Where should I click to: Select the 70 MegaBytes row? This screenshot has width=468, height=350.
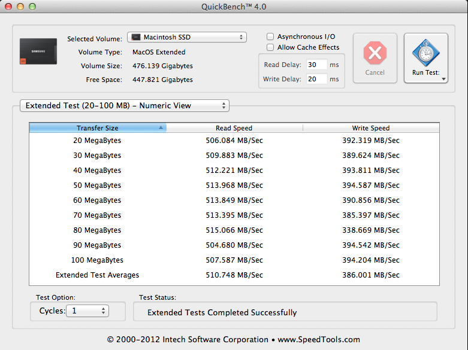tap(234, 215)
